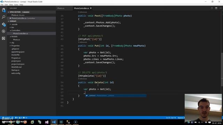Open the View menu

[x=11, y=5]
